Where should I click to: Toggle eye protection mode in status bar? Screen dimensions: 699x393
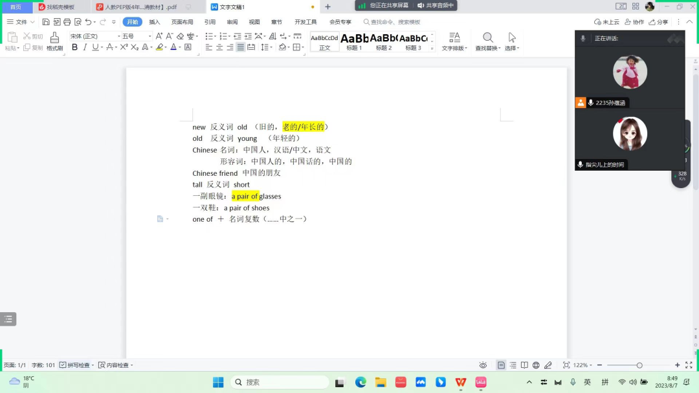point(483,365)
